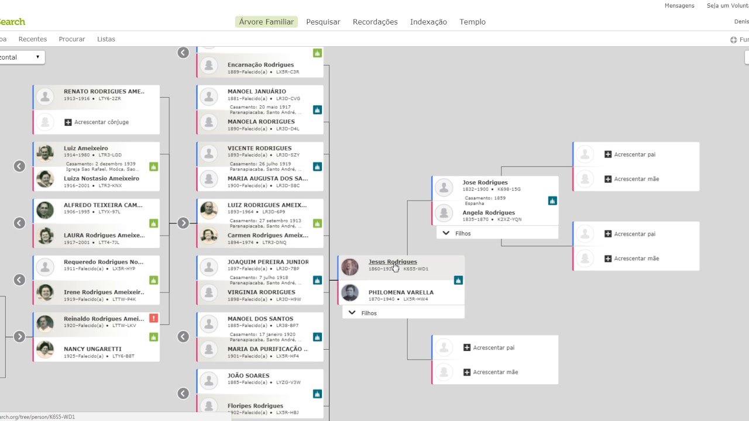
Task: Collapse arrow next to Luiz Rodrigues Ameixeiro couple
Action: pos(183,223)
